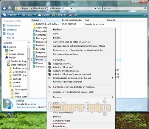Screen dimensions: 149x129
Task: Select the Vínculos folder icon
Action: click(34, 67)
